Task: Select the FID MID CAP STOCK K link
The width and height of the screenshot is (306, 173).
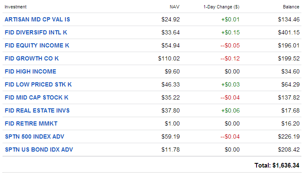Action: pos(36,97)
